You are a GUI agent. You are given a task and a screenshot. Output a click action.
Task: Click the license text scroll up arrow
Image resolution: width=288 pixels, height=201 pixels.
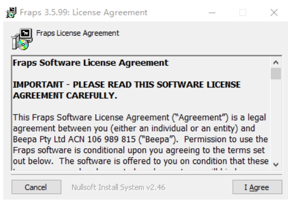(276, 63)
